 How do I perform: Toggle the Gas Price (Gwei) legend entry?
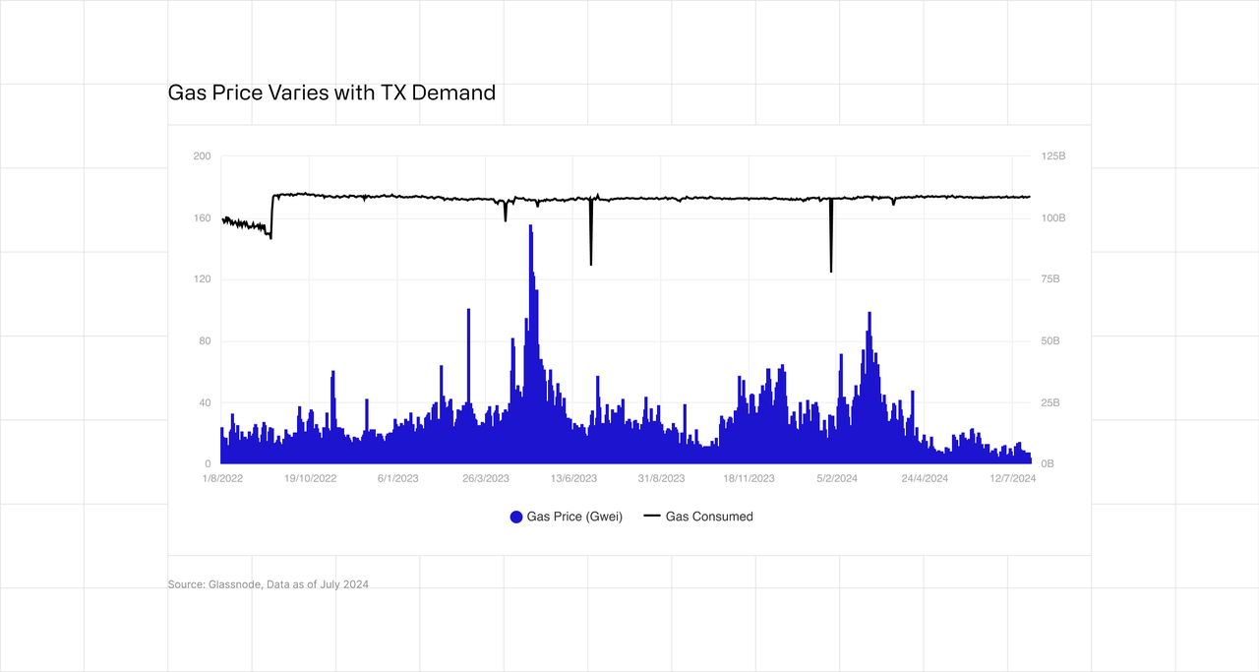tap(566, 517)
